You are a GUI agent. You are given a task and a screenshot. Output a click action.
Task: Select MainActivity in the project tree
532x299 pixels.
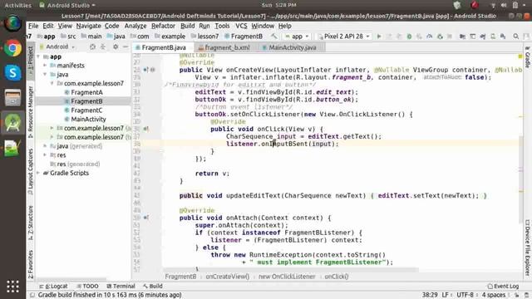click(x=88, y=119)
